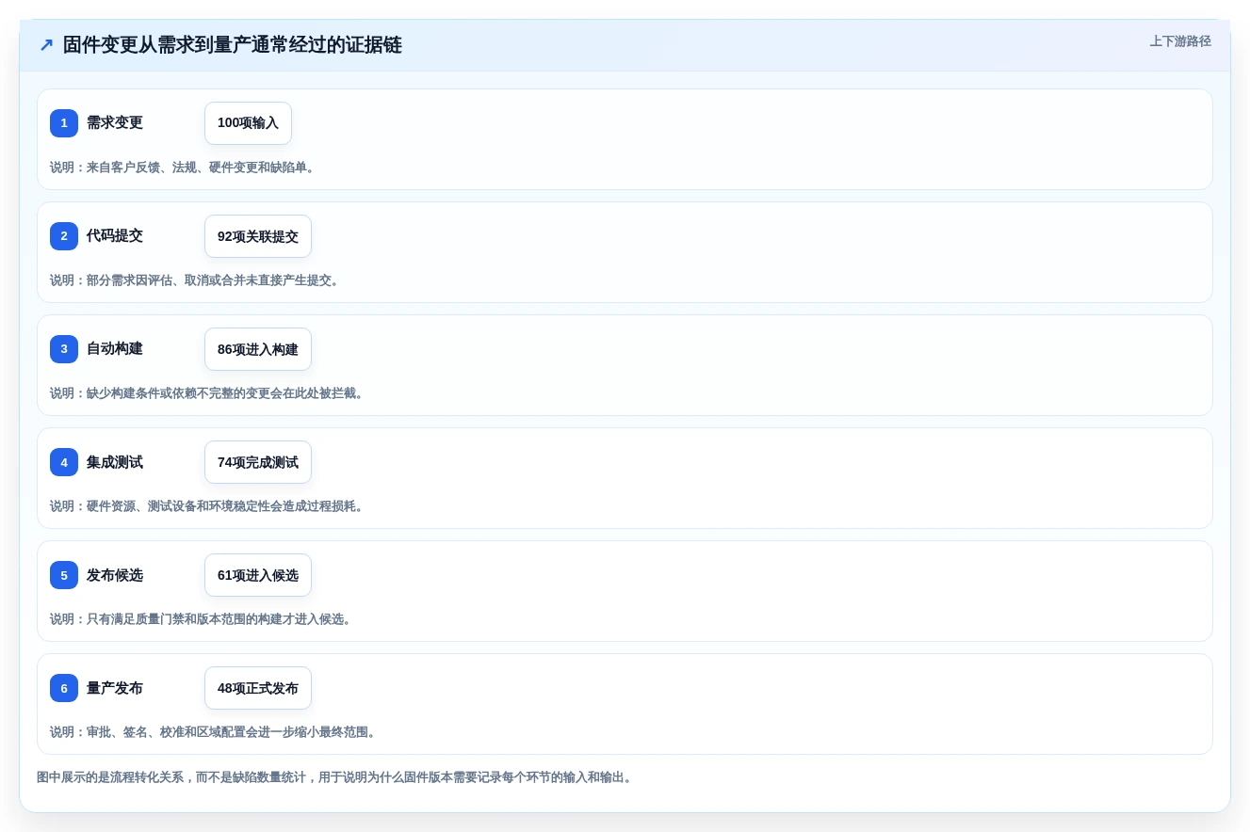Click the description starting 部分需求因评估
This screenshot has height=832, width=1250.
pyautogui.click(x=195, y=280)
